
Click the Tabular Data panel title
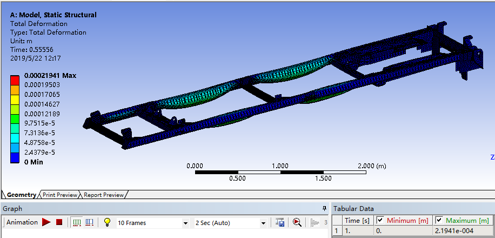pos(353,209)
